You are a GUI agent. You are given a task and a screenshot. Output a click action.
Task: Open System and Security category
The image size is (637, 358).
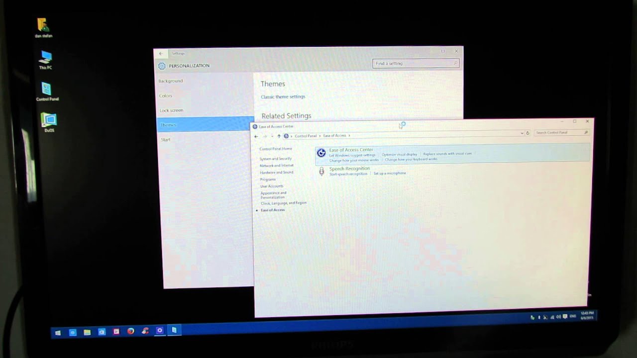pos(276,159)
